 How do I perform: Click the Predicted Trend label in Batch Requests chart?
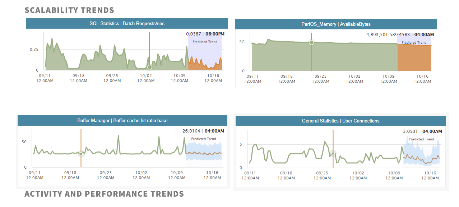click(205, 42)
